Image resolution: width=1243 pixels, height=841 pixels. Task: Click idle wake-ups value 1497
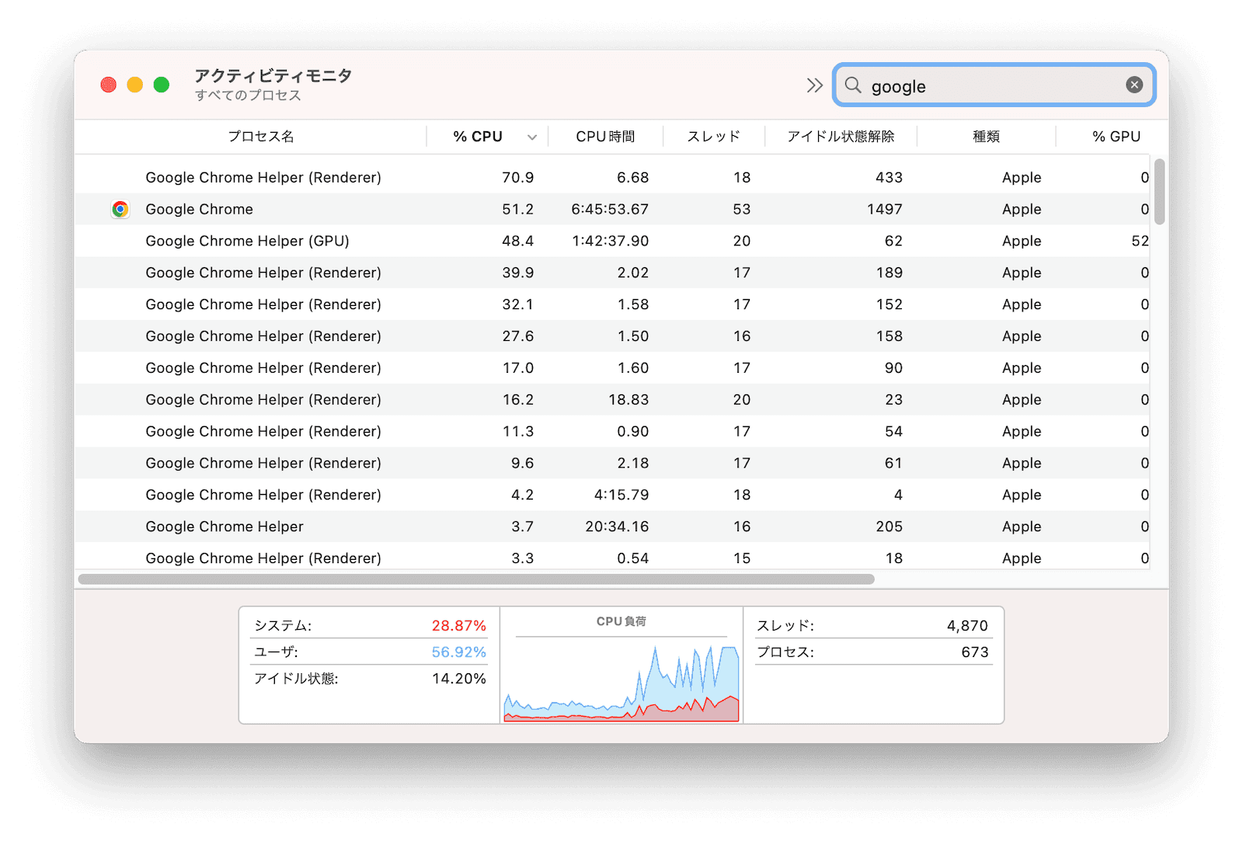tap(885, 210)
